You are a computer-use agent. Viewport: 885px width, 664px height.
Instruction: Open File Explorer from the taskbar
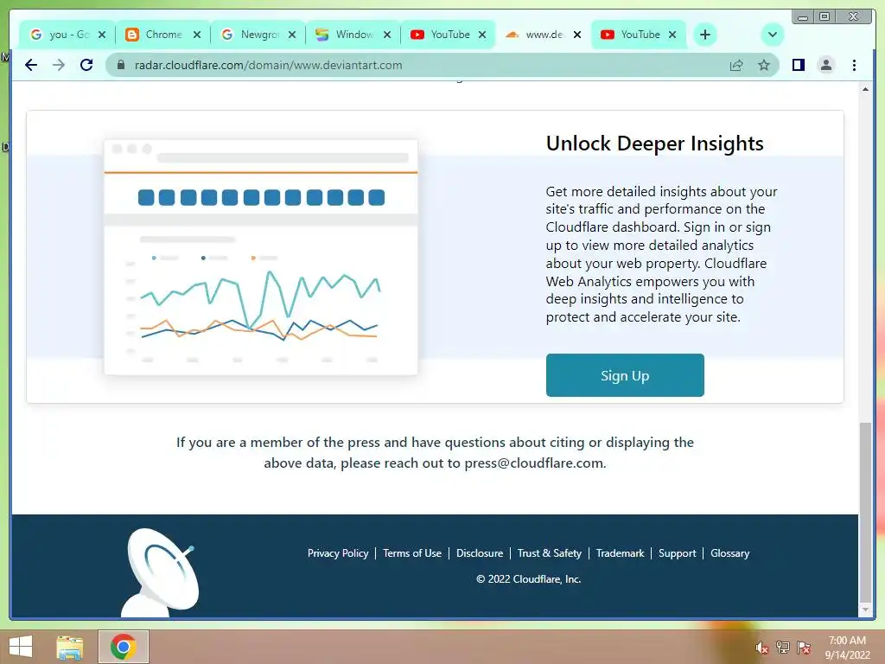[69, 647]
